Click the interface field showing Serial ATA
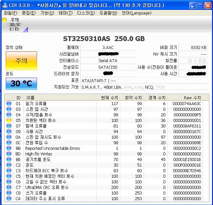 tap(108, 60)
